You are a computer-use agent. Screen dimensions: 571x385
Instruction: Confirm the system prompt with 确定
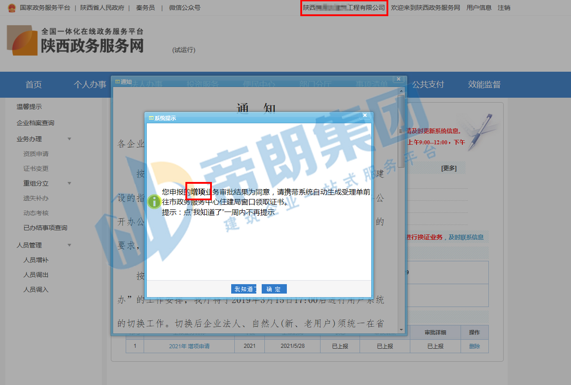pos(274,289)
